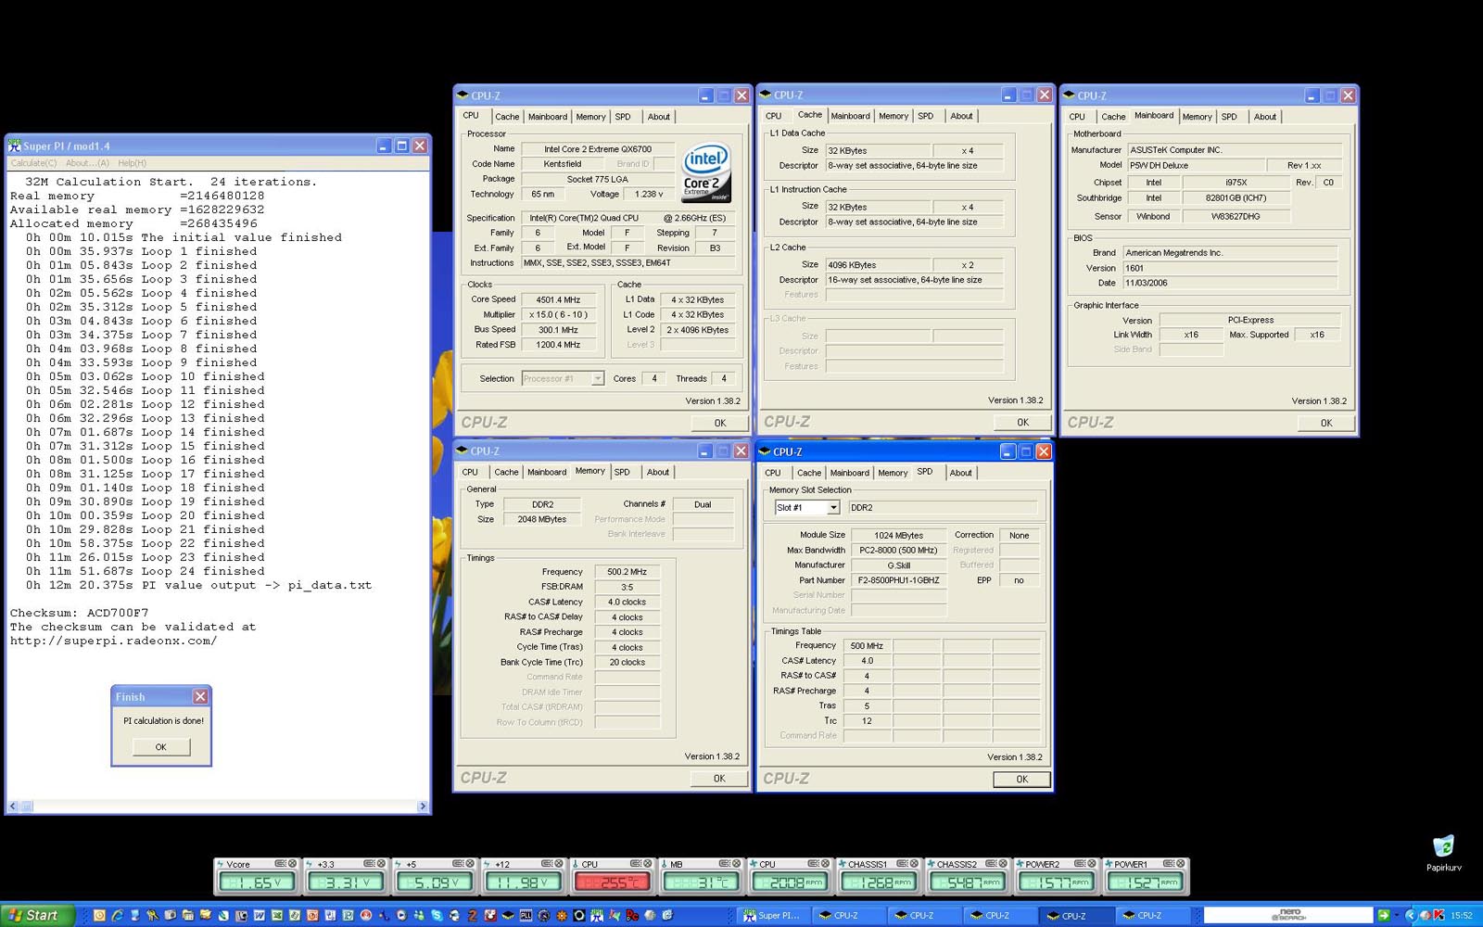Switch to Super PI taskbar button
Screen dimensions: 1483x927
(x=772, y=915)
